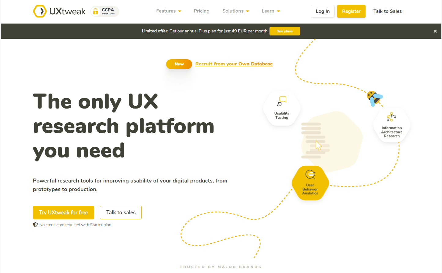The height and width of the screenshot is (273, 442).
Task: Close the limited offer banner
Action: tap(435, 31)
